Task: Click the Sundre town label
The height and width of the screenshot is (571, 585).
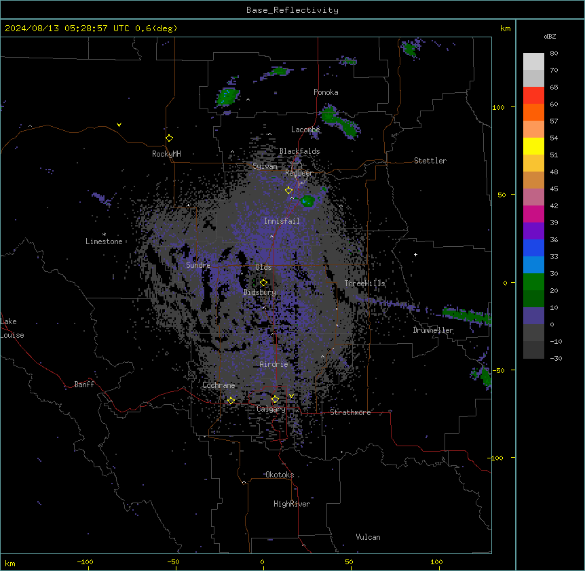Action: click(198, 265)
